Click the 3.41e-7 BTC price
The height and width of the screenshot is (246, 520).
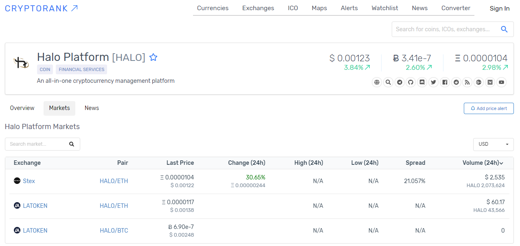click(x=412, y=58)
